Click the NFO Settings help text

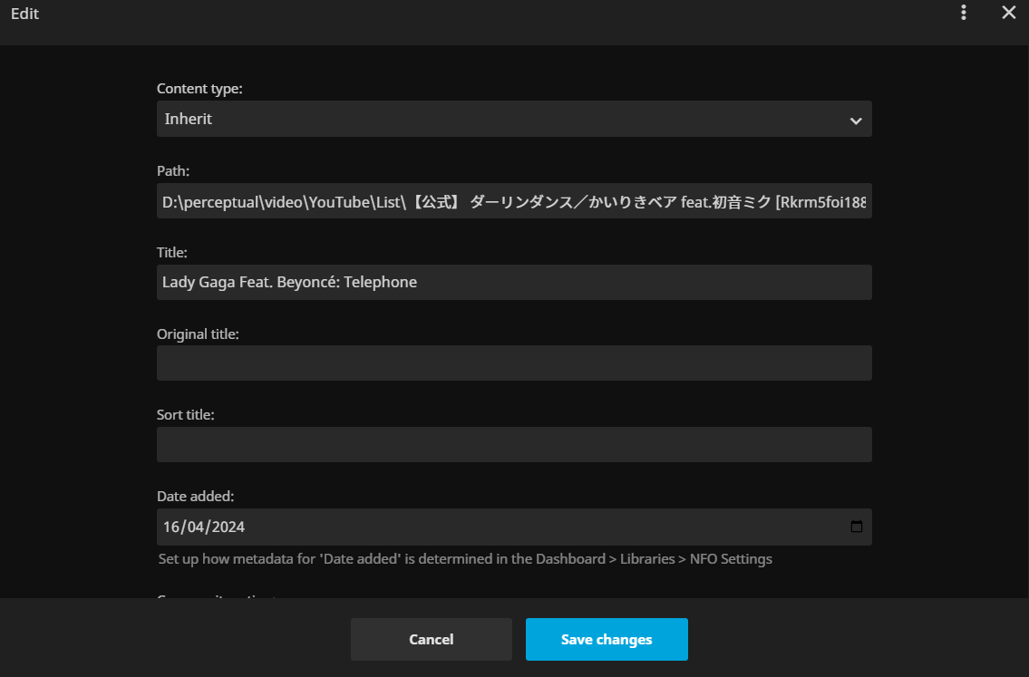tap(464, 559)
